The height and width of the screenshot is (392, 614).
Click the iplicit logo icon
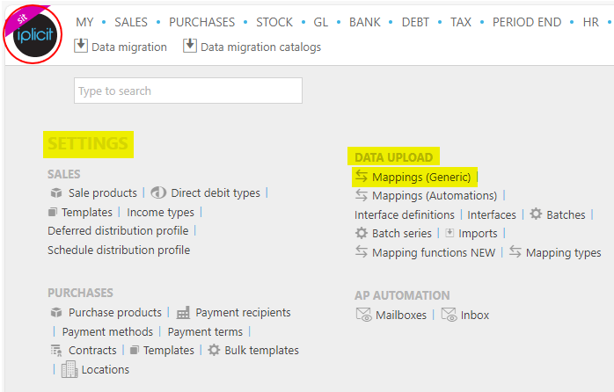pyautogui.click(x=33, y=34)
